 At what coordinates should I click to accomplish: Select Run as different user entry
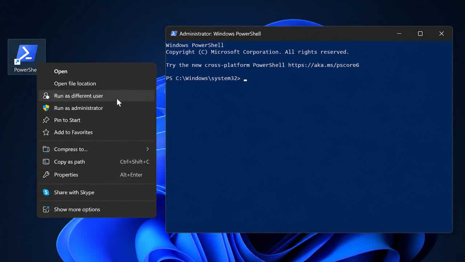pos(96,96)
